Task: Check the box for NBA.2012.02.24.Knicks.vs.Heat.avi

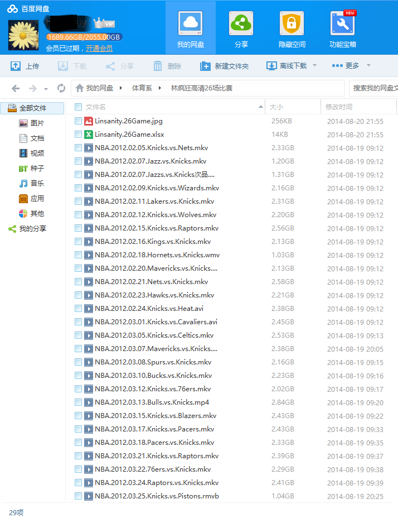Action: tap(78, 308)
